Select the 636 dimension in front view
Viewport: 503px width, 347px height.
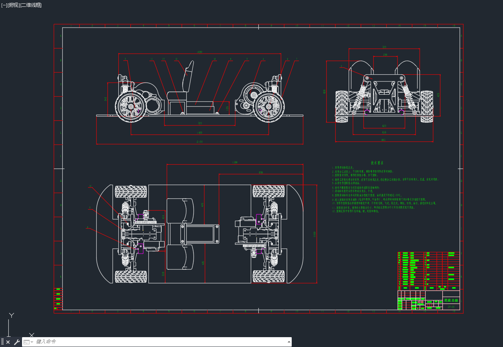click(384, 133)
